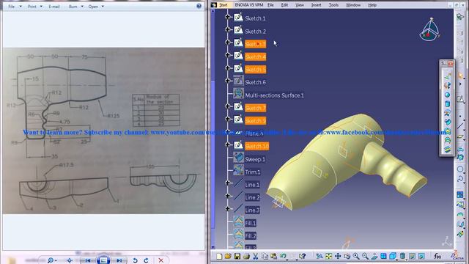Click the Cut scissors icon
469x264 pixels.
(256, 256)
